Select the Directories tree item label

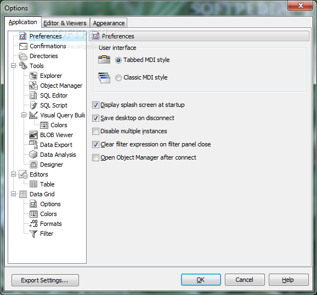pos(44,56)
